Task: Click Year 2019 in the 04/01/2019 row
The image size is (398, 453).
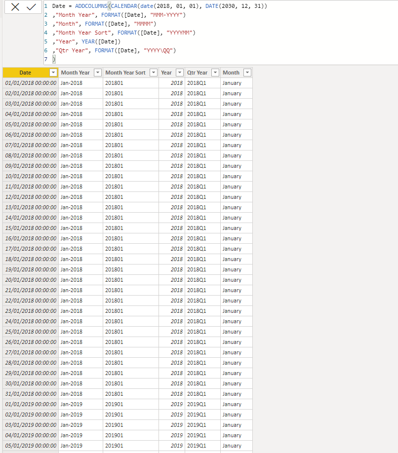Action: coord(177,435)
